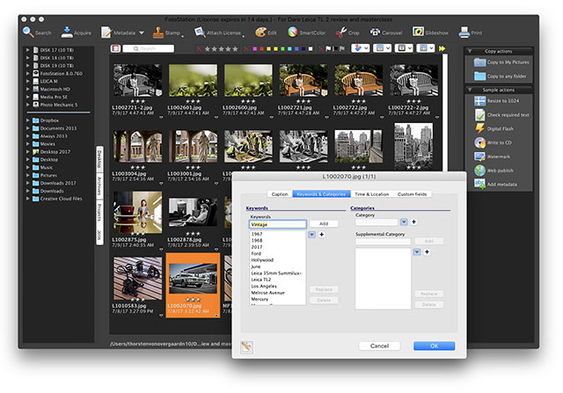Screen dimensions: 563x393
Task: Clear the color label filter with red X
Action: pos(246,48)
